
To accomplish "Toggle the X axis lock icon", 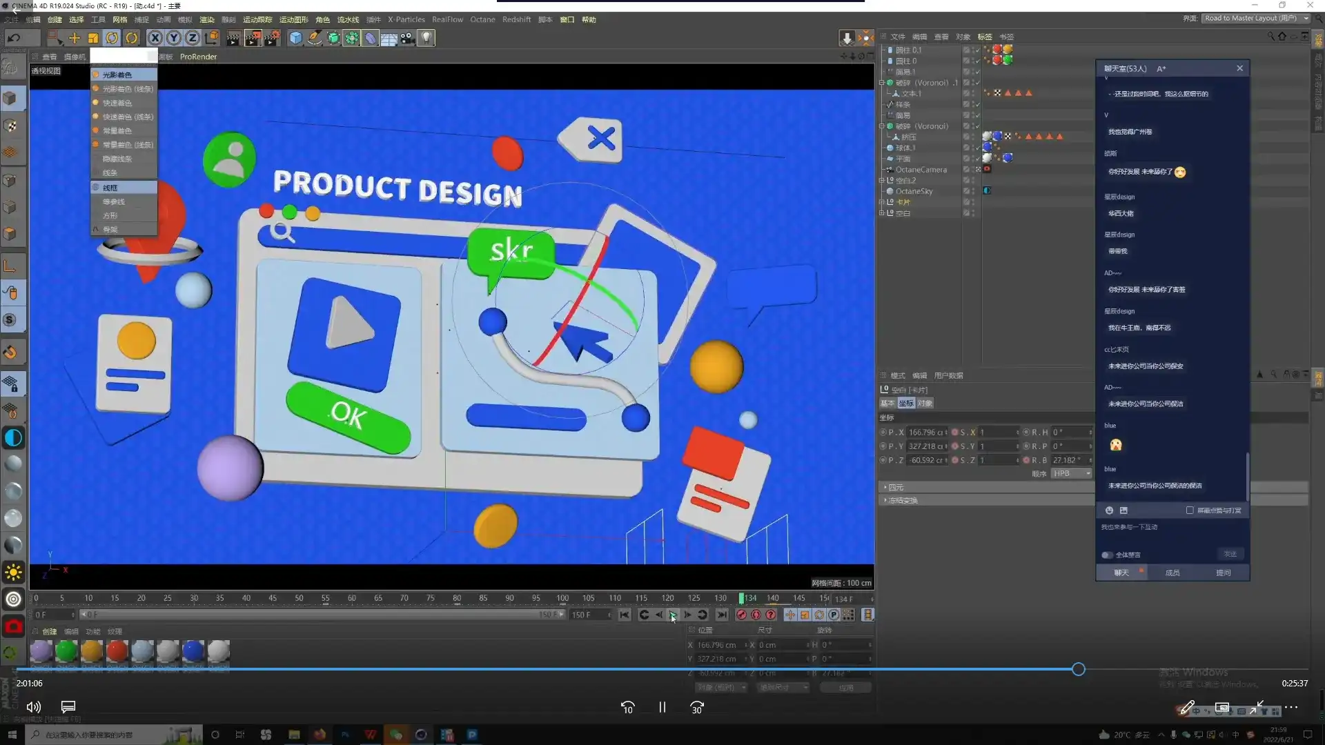I will (155, 38).
